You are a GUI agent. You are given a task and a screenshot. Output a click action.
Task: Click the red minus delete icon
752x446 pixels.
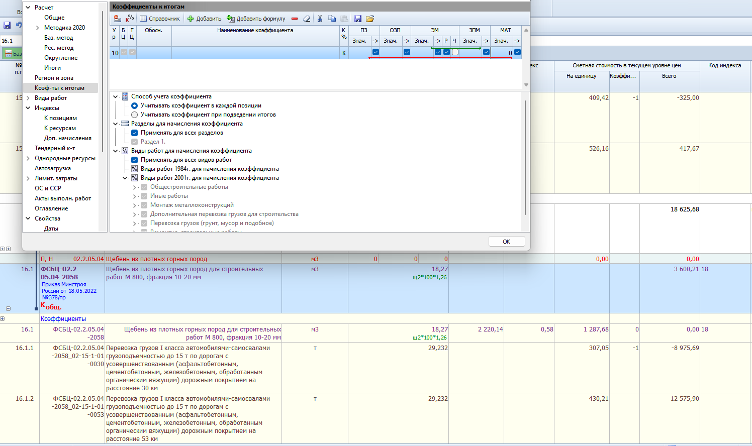pos(295,19)
